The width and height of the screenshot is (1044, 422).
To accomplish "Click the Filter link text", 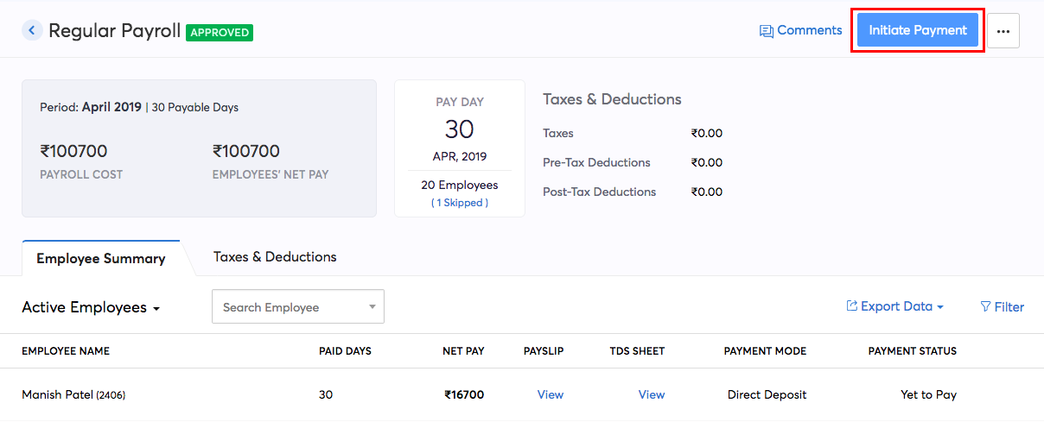I will click(x=1009, y=307).
